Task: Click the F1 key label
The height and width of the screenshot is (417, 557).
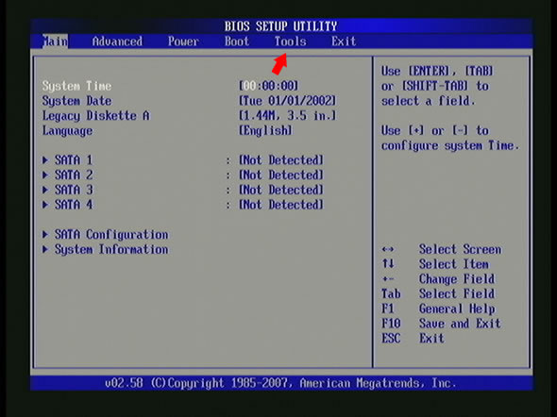Action: 388,309
